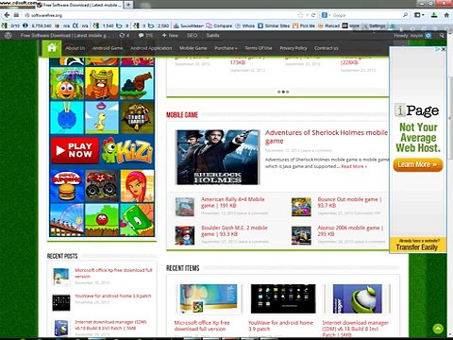The image size is (453, 340).
Task: Bookmark this page with the star icon
Action: pyautogui.click(x=300, y=15)
